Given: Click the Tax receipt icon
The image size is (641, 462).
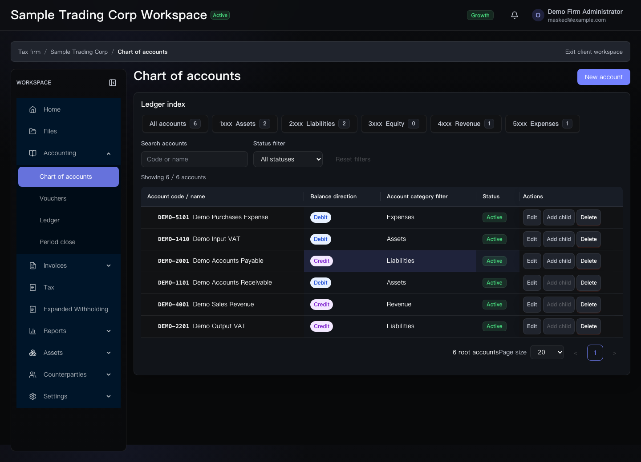Looking at the screenshot, I should (x=32, y=287).
